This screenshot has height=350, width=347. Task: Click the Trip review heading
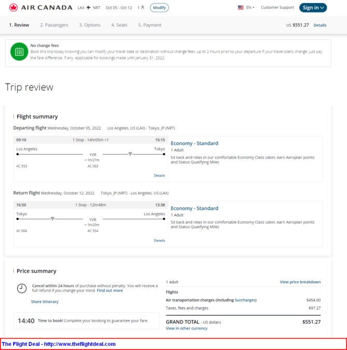point(29,87)
